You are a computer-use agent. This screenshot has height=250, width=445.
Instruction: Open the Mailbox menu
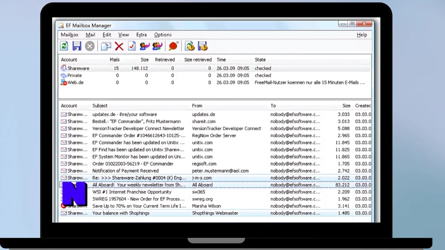pos(70,35)
